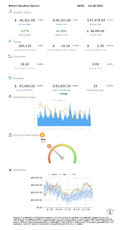125x230 pixels.
Task: Click the 0.69 volatility value
Action: pos(96,64)
